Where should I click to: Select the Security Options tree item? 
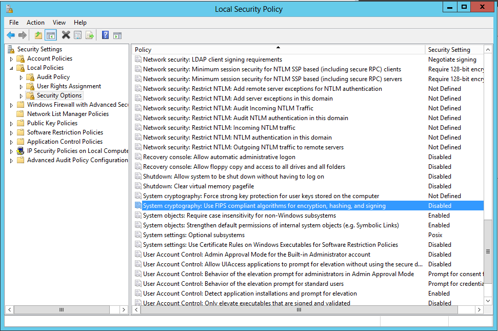pos(59,95)
